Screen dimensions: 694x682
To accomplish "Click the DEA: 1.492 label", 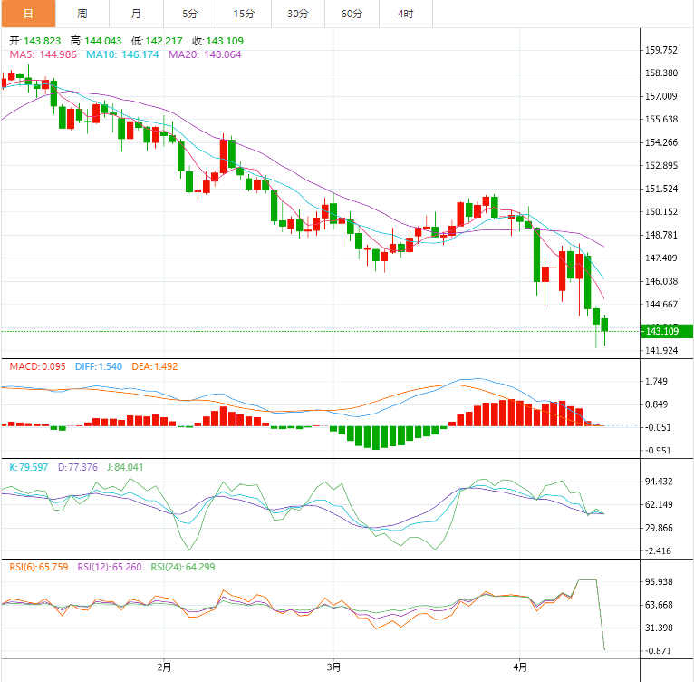I will pyautogui.click(x=154, y=366).
